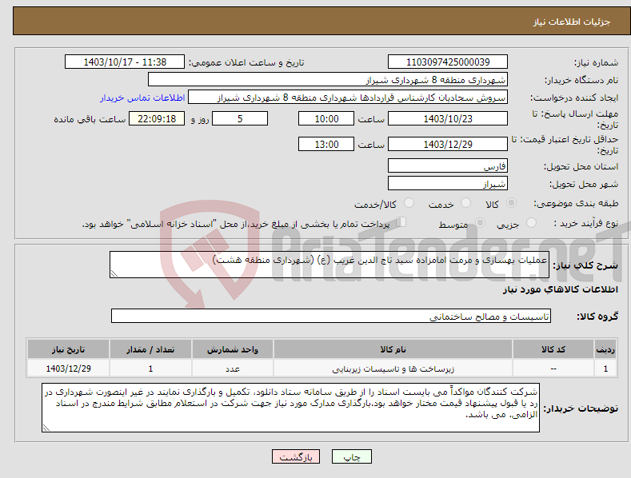
Task: Click the general description text area
Action: click(329, 265)
